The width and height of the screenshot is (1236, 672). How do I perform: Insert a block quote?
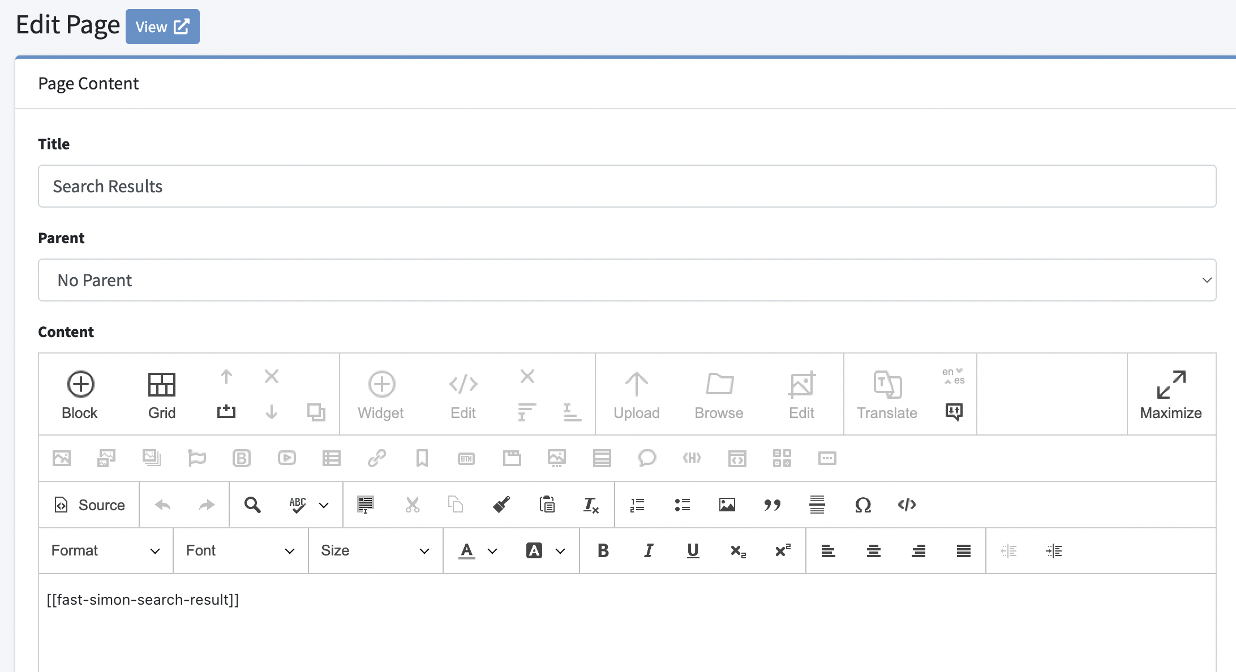point(772,505)
